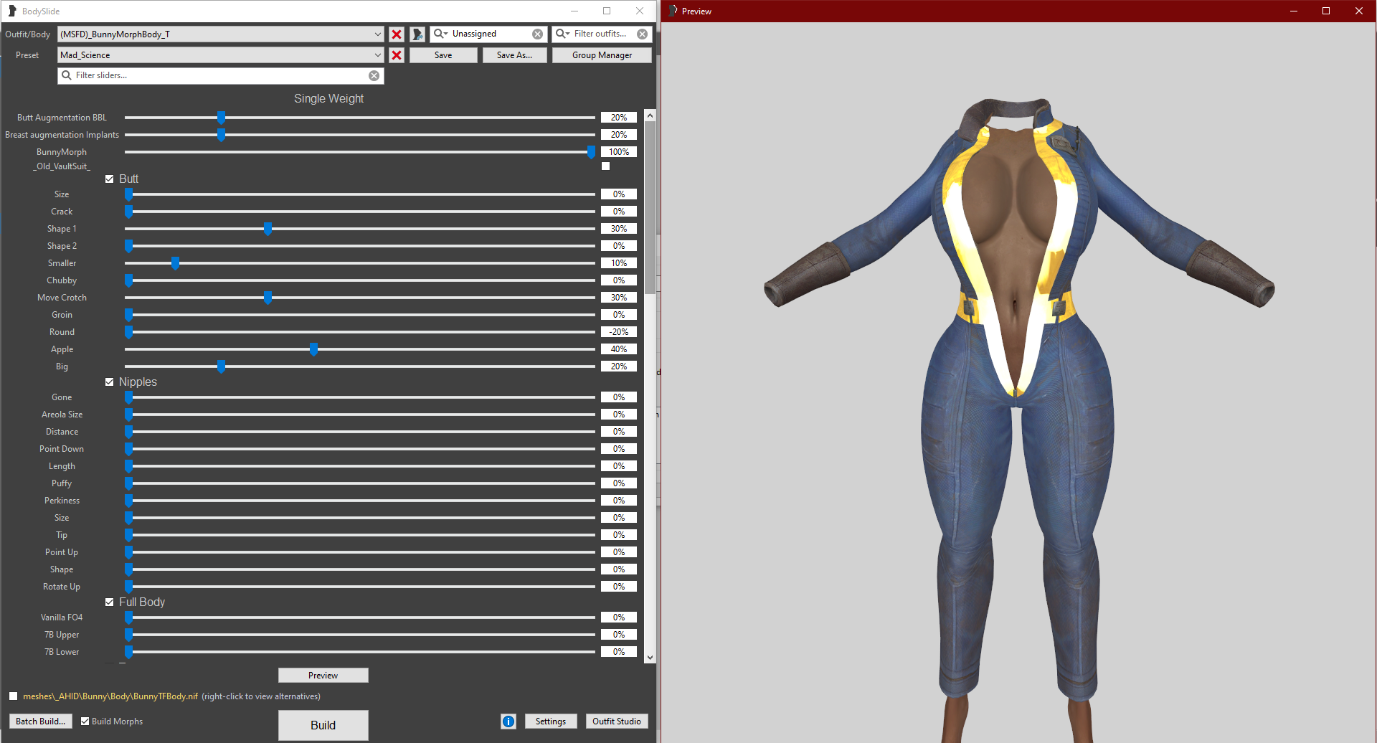Click the Perkiness 0% value box

click(619, 501)
